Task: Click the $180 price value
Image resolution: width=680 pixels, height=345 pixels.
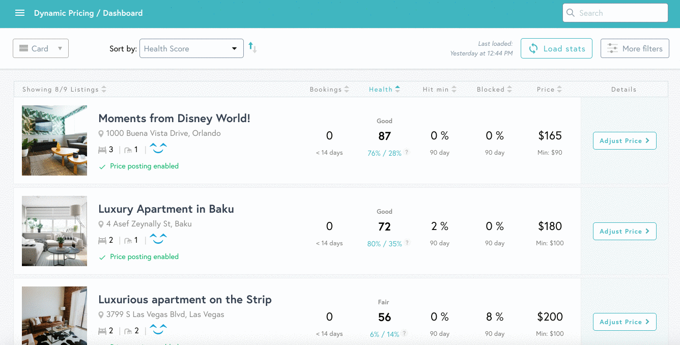Action: point(550,226)
